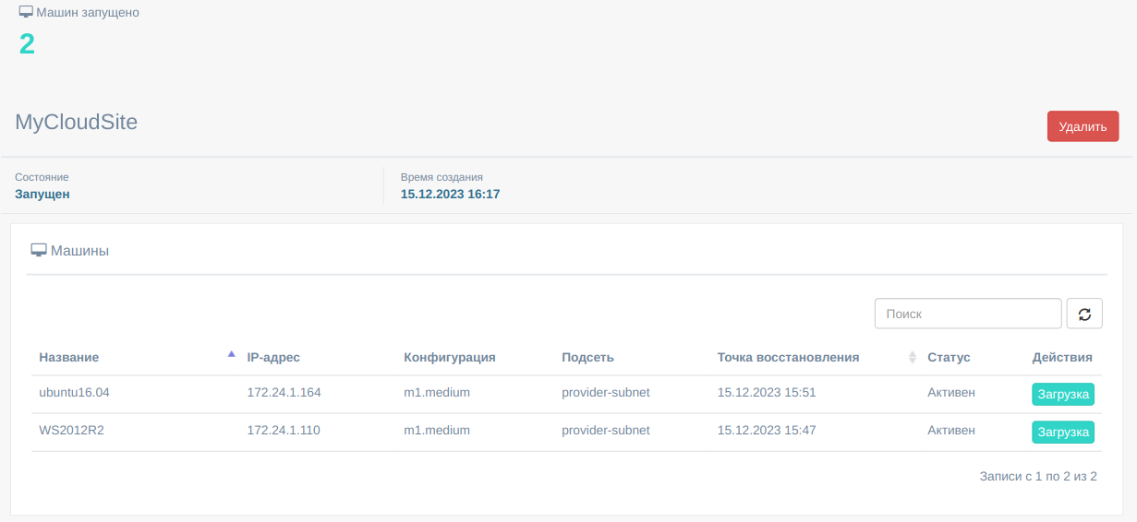Select the WS2012R2 machine name
Screen dimensions: 1137x522
pos(71,430)
